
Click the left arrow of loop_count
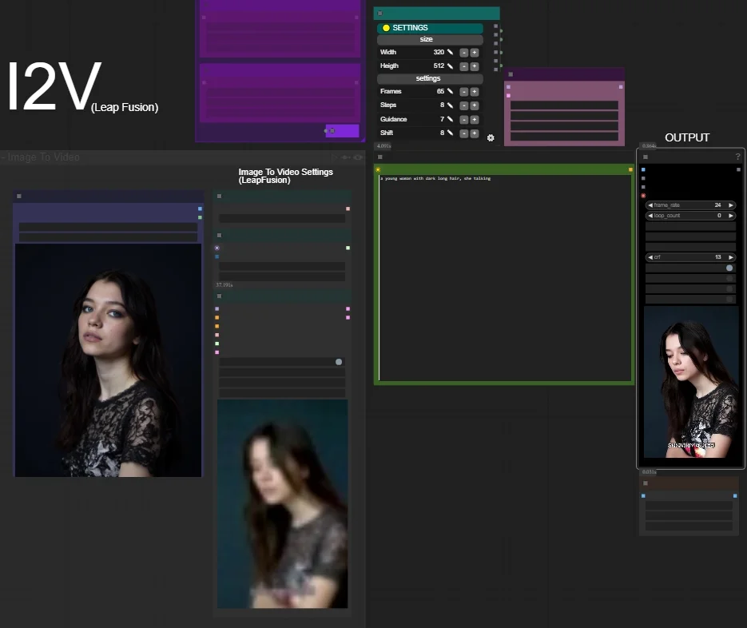point(650,216)
